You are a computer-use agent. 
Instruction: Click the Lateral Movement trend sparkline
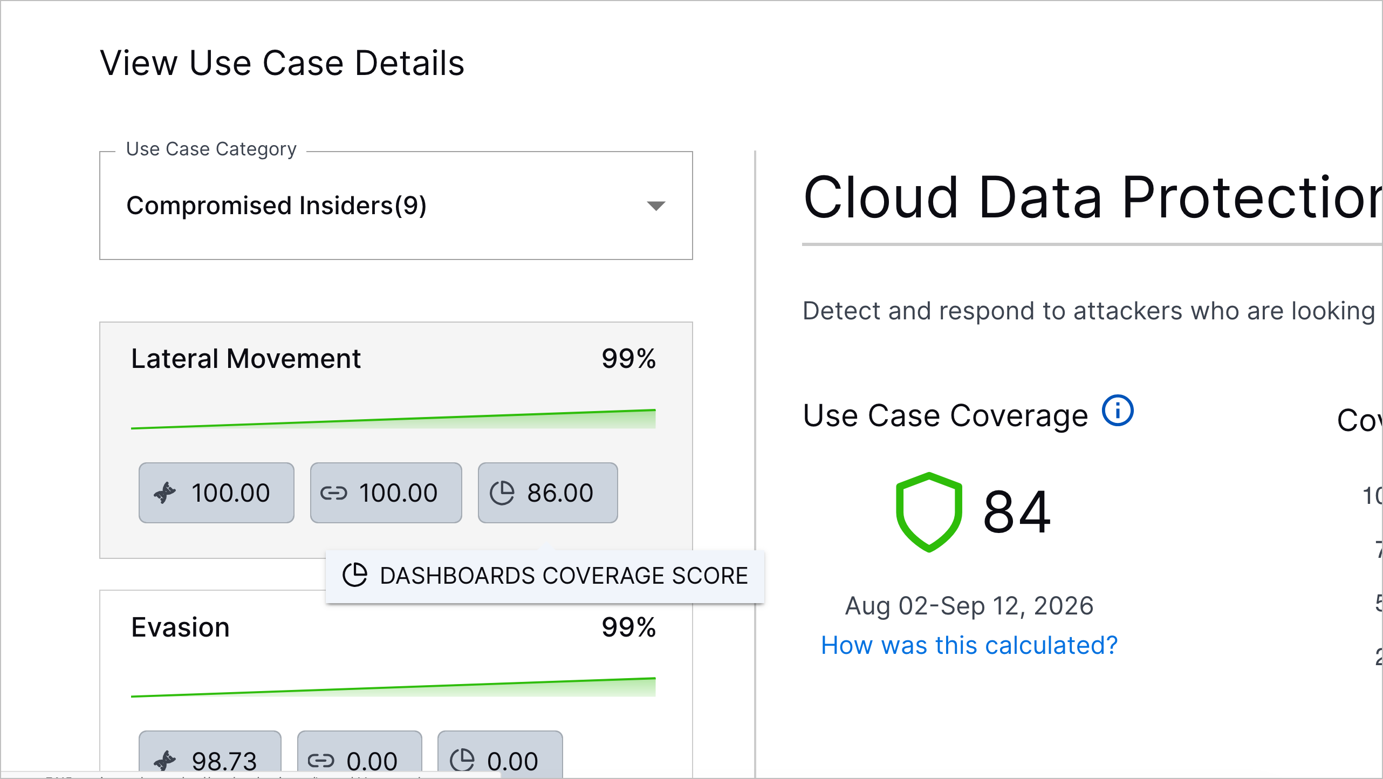[x=393, y=419]
